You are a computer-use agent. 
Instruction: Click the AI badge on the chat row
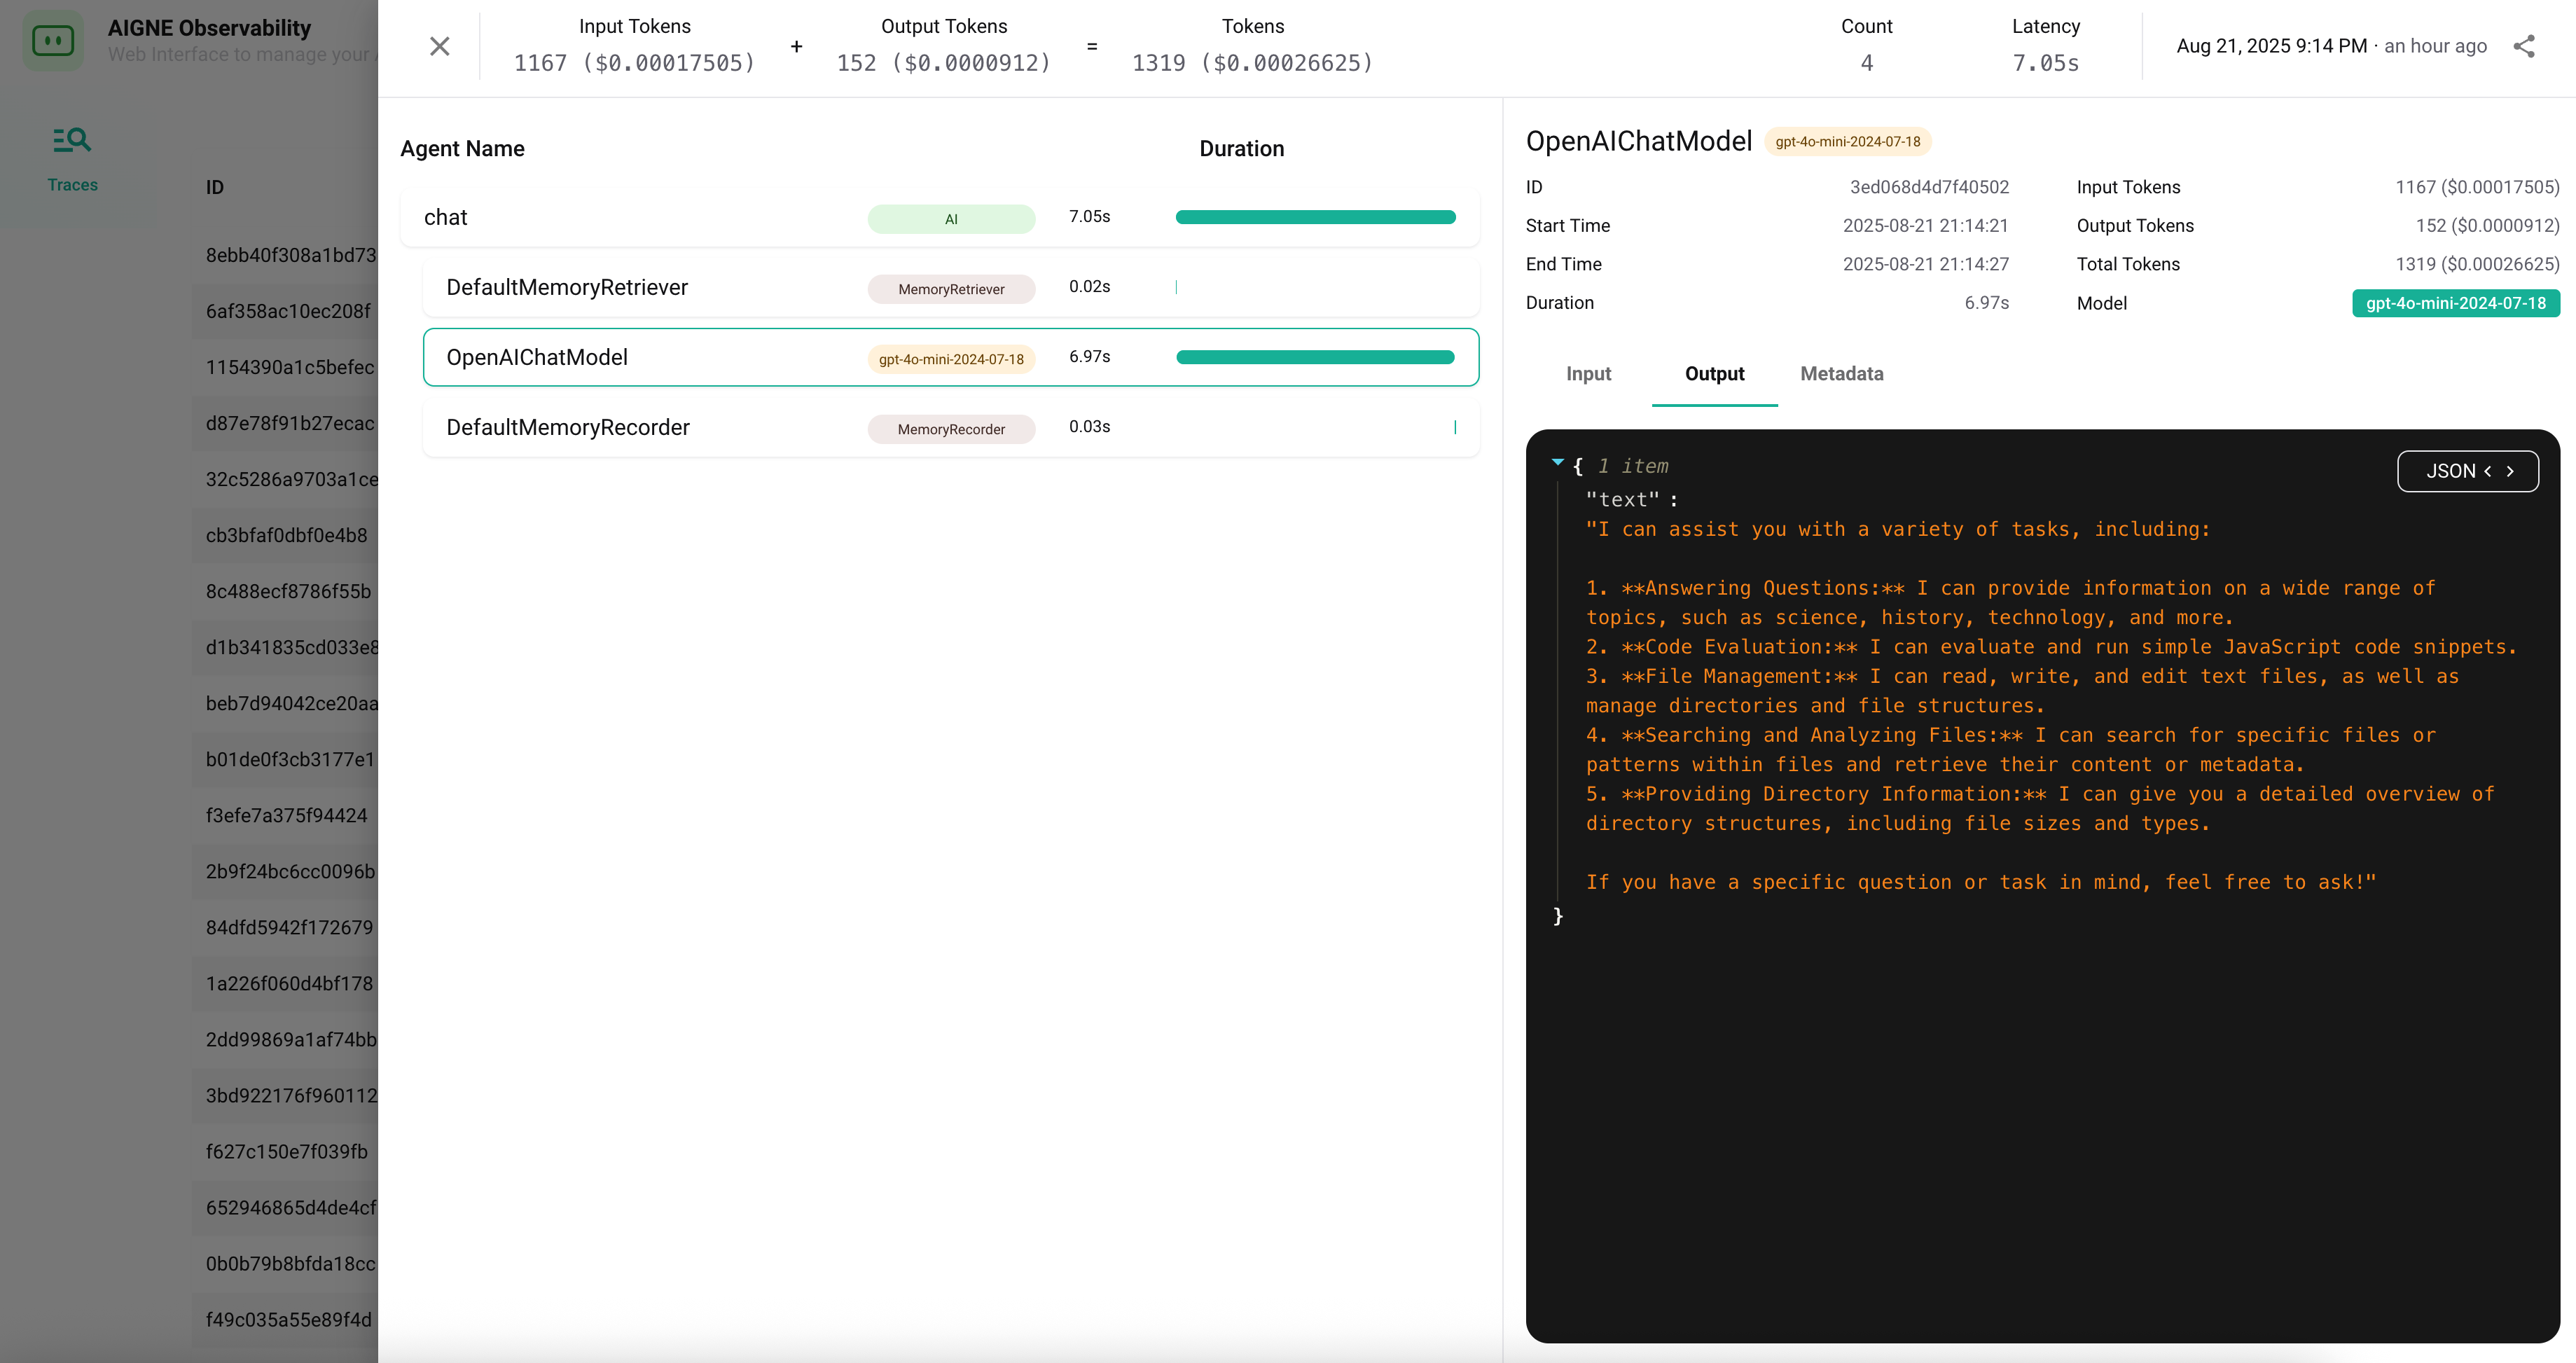(950, 218)
